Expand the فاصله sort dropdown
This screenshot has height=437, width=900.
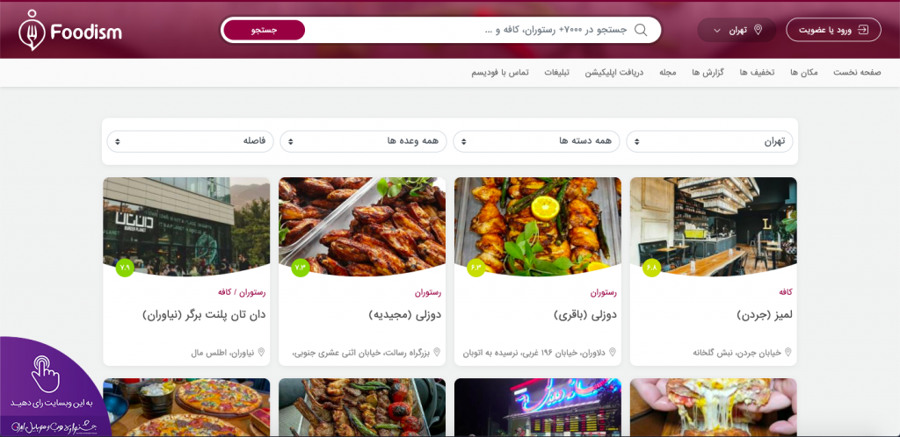click(190, 141)
